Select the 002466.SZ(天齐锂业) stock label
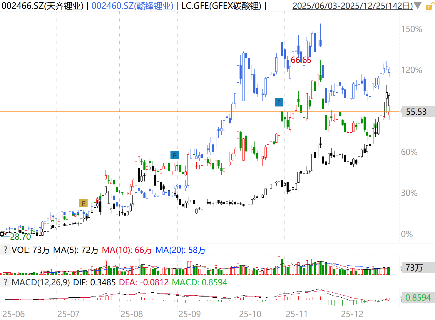Viewport: 435px width, 320px height. tap(43, 6)
